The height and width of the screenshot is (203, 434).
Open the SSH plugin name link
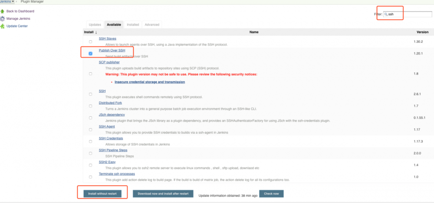pos(102,91)
